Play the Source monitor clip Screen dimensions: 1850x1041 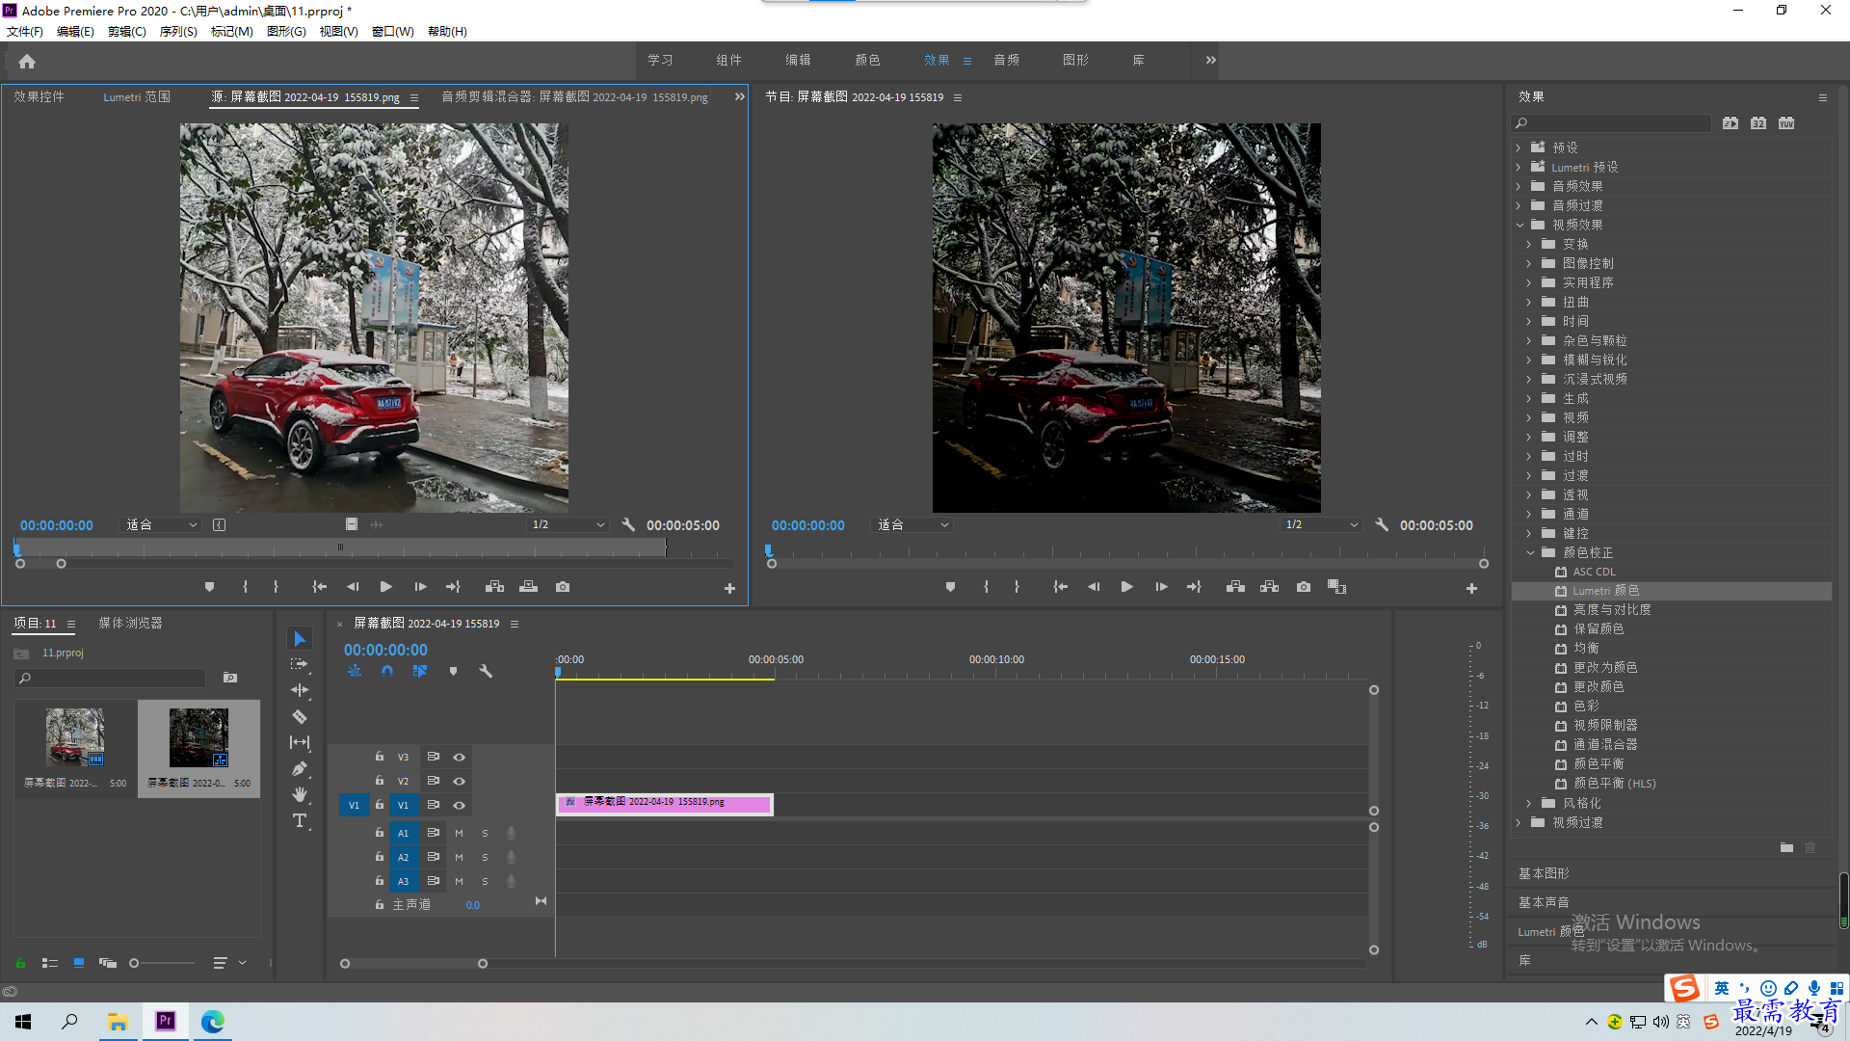point(385,587)
